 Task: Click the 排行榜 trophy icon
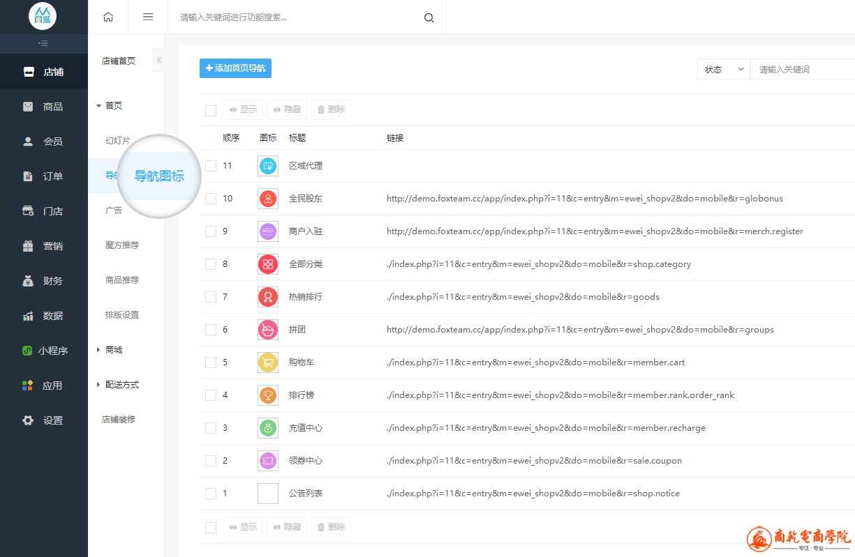point(268,395)
